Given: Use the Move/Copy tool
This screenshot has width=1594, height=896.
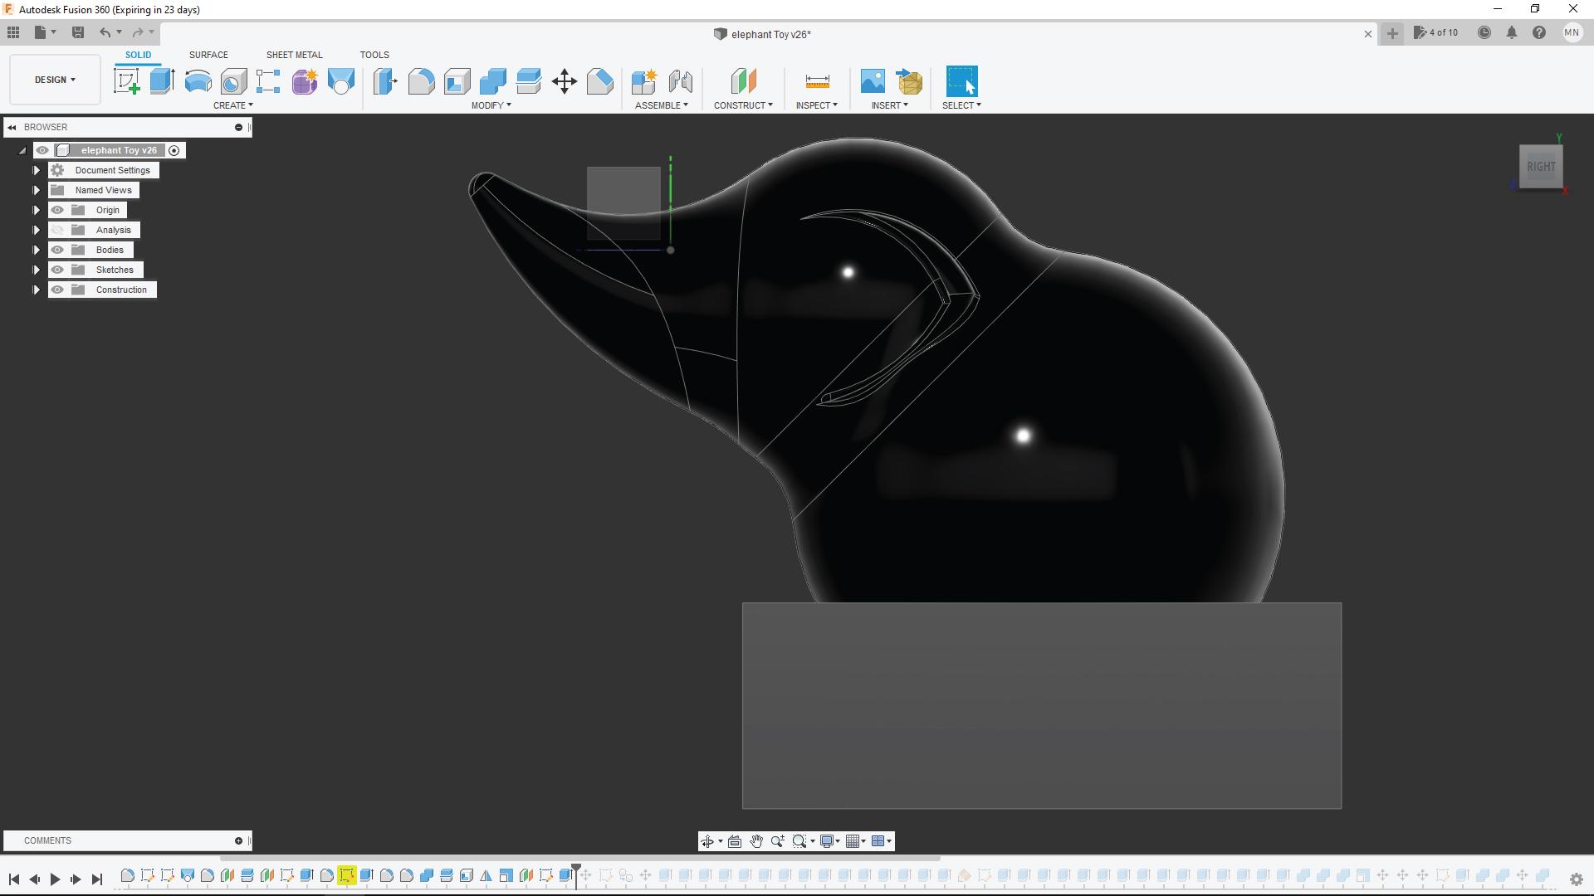Looking at the screenshot, I should 565,81.
